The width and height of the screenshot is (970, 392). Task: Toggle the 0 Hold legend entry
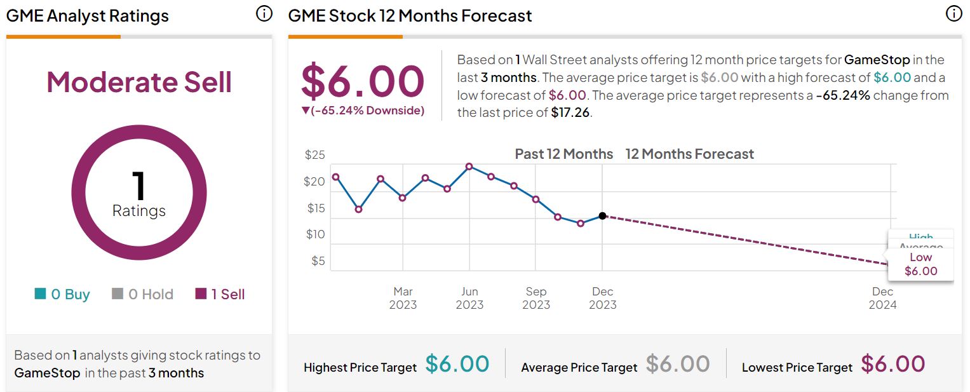tap(142, 294)
